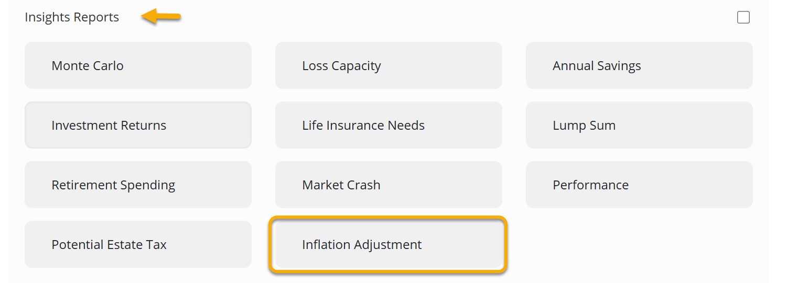Open the Annual Savings report
787x283 pixels.
[x=639, y=65]
